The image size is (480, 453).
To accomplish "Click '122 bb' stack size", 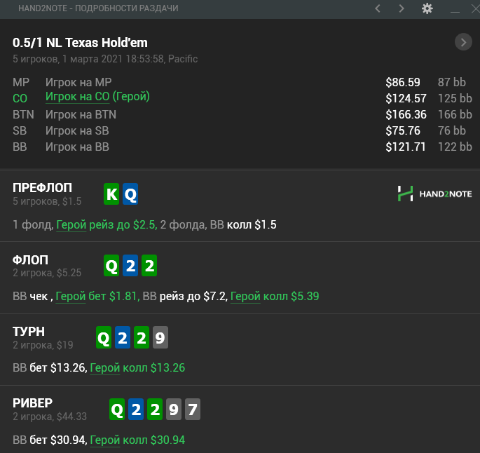I will tap(455, 147).
